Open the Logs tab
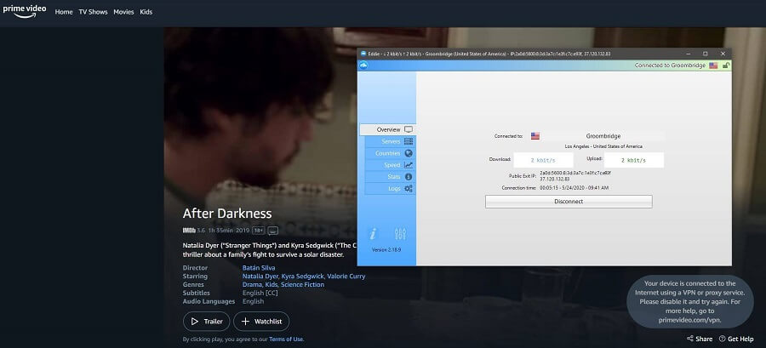 (x=391, y=188)
